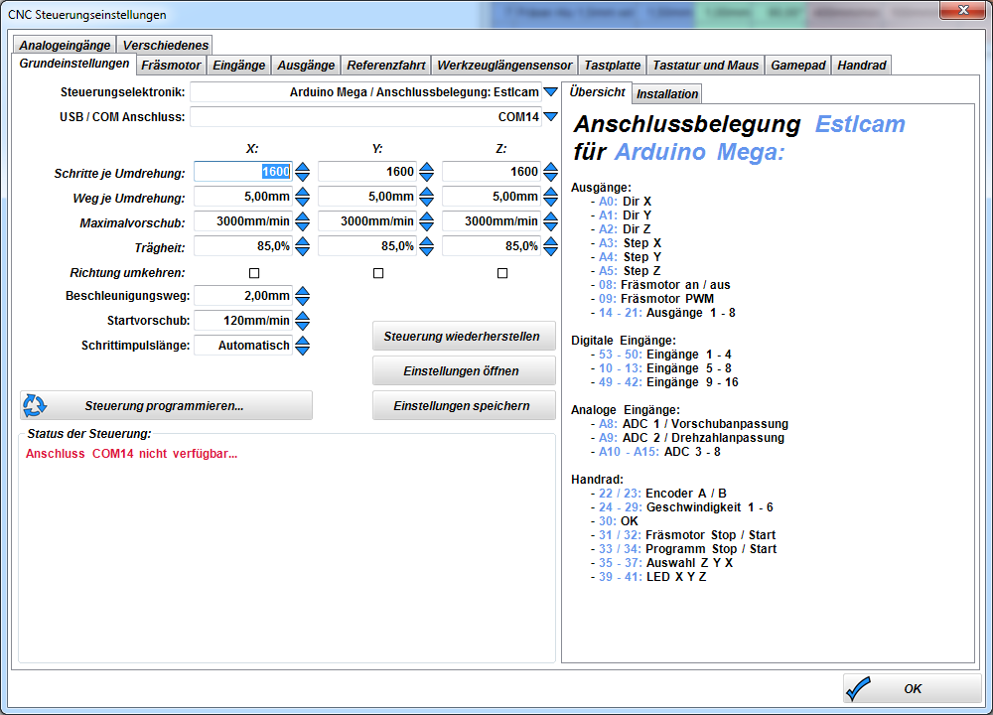Click the Steuerungselektronik Arduino Mega field
The width and height of the screenshot is (993, 715).
[x=366, y=92]
